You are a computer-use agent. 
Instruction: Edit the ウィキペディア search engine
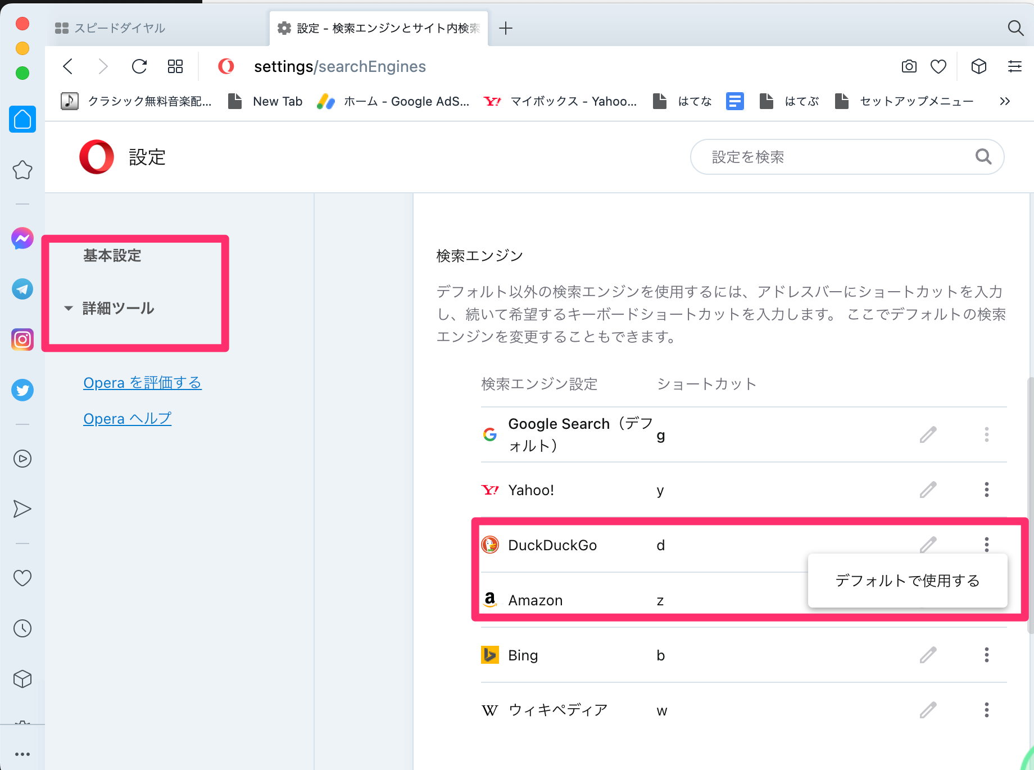click(x=928, y=710)
